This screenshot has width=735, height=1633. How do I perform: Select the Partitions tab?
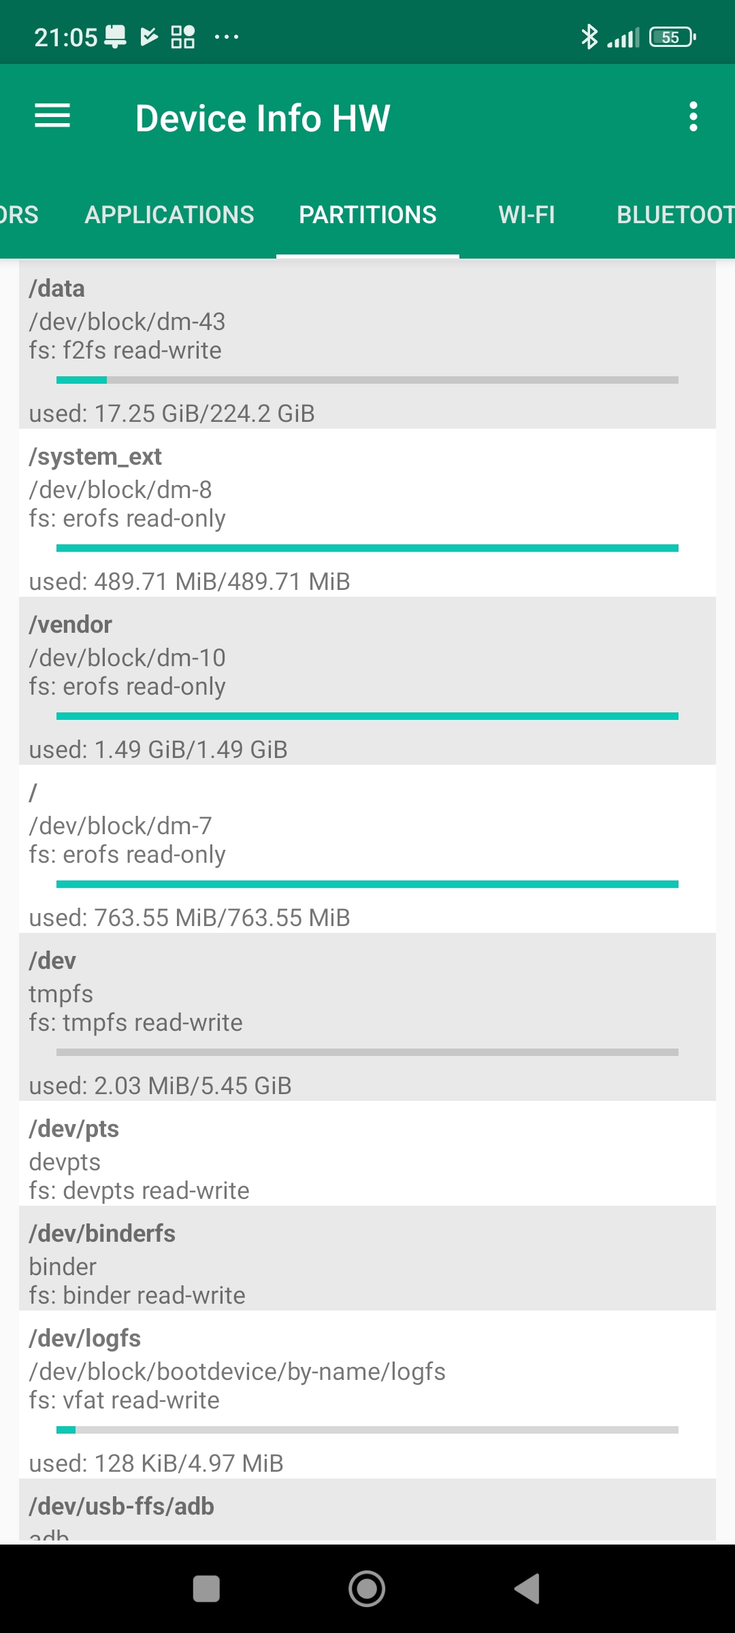click(367, 215)
